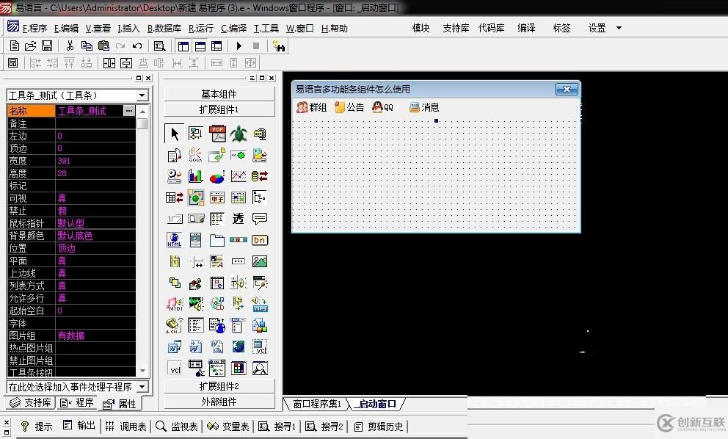Select the 图片组 property value 有数据
The image size is (728, 439).
pyautogui.click(x=95, y=336)
